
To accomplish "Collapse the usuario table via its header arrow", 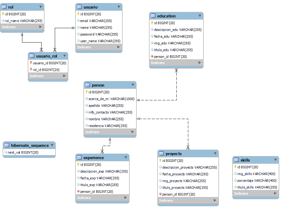I will pos(119,6).
